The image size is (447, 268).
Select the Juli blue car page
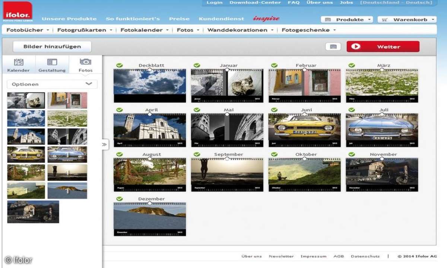point(382,130)
